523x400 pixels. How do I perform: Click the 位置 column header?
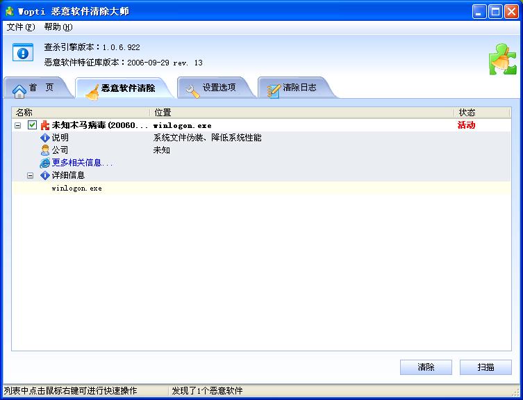tap(301, 113)
